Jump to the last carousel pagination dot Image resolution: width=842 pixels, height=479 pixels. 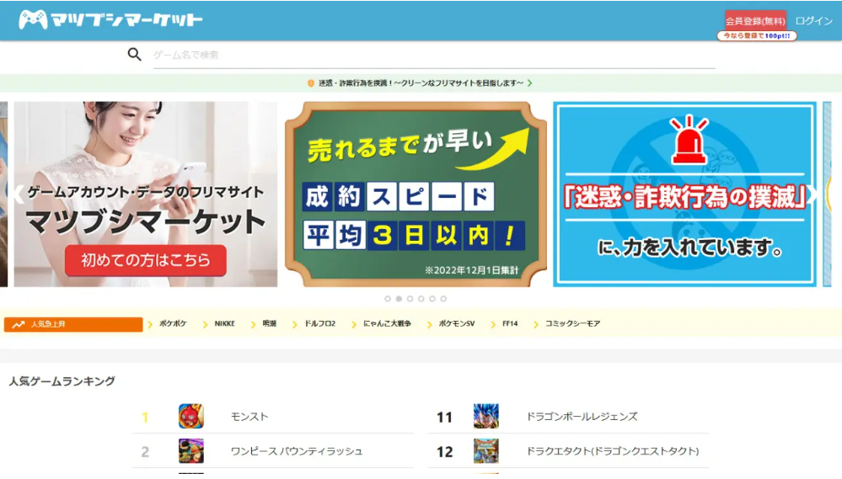pos(443,299)
